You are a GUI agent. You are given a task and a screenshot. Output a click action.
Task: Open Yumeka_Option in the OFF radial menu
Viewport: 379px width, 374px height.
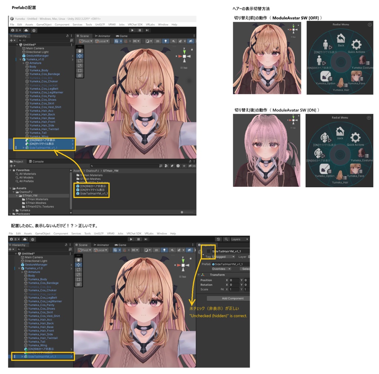point(326,78)
